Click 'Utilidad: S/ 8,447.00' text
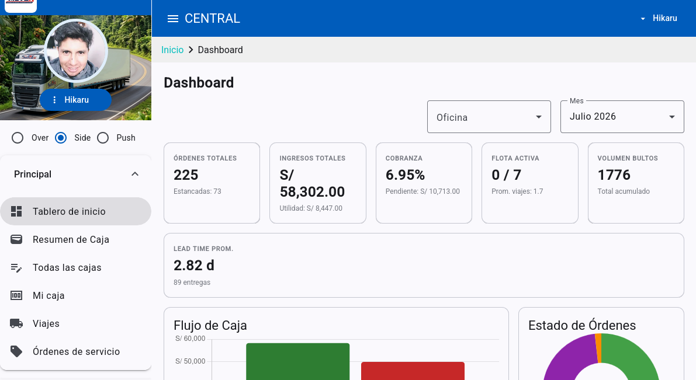This screenshot has width=696, height=380. 311,208
